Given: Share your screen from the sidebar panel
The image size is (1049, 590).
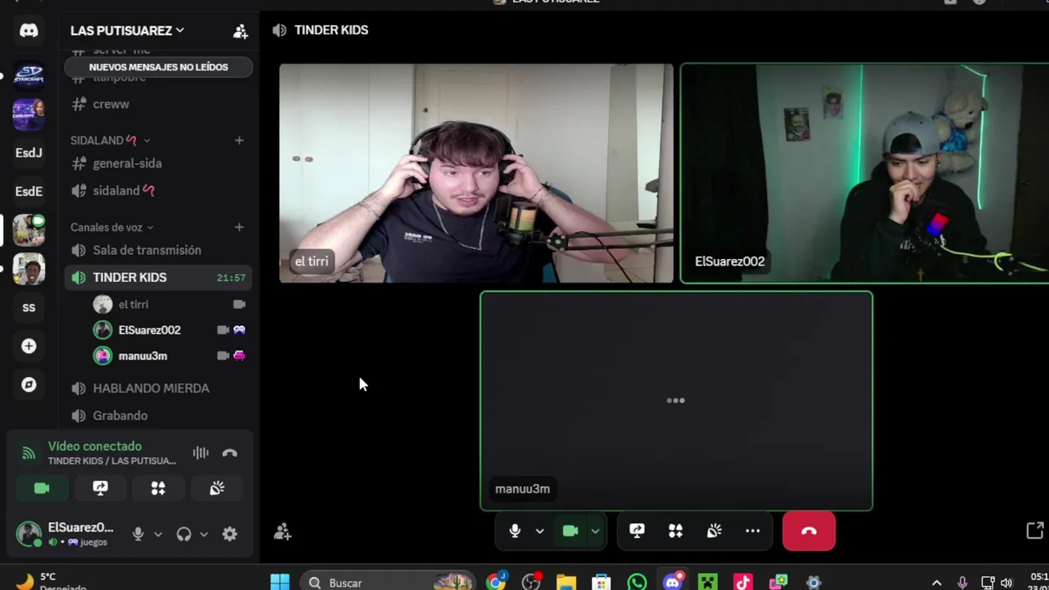Looking at the screenshot, I should (100, 488).
